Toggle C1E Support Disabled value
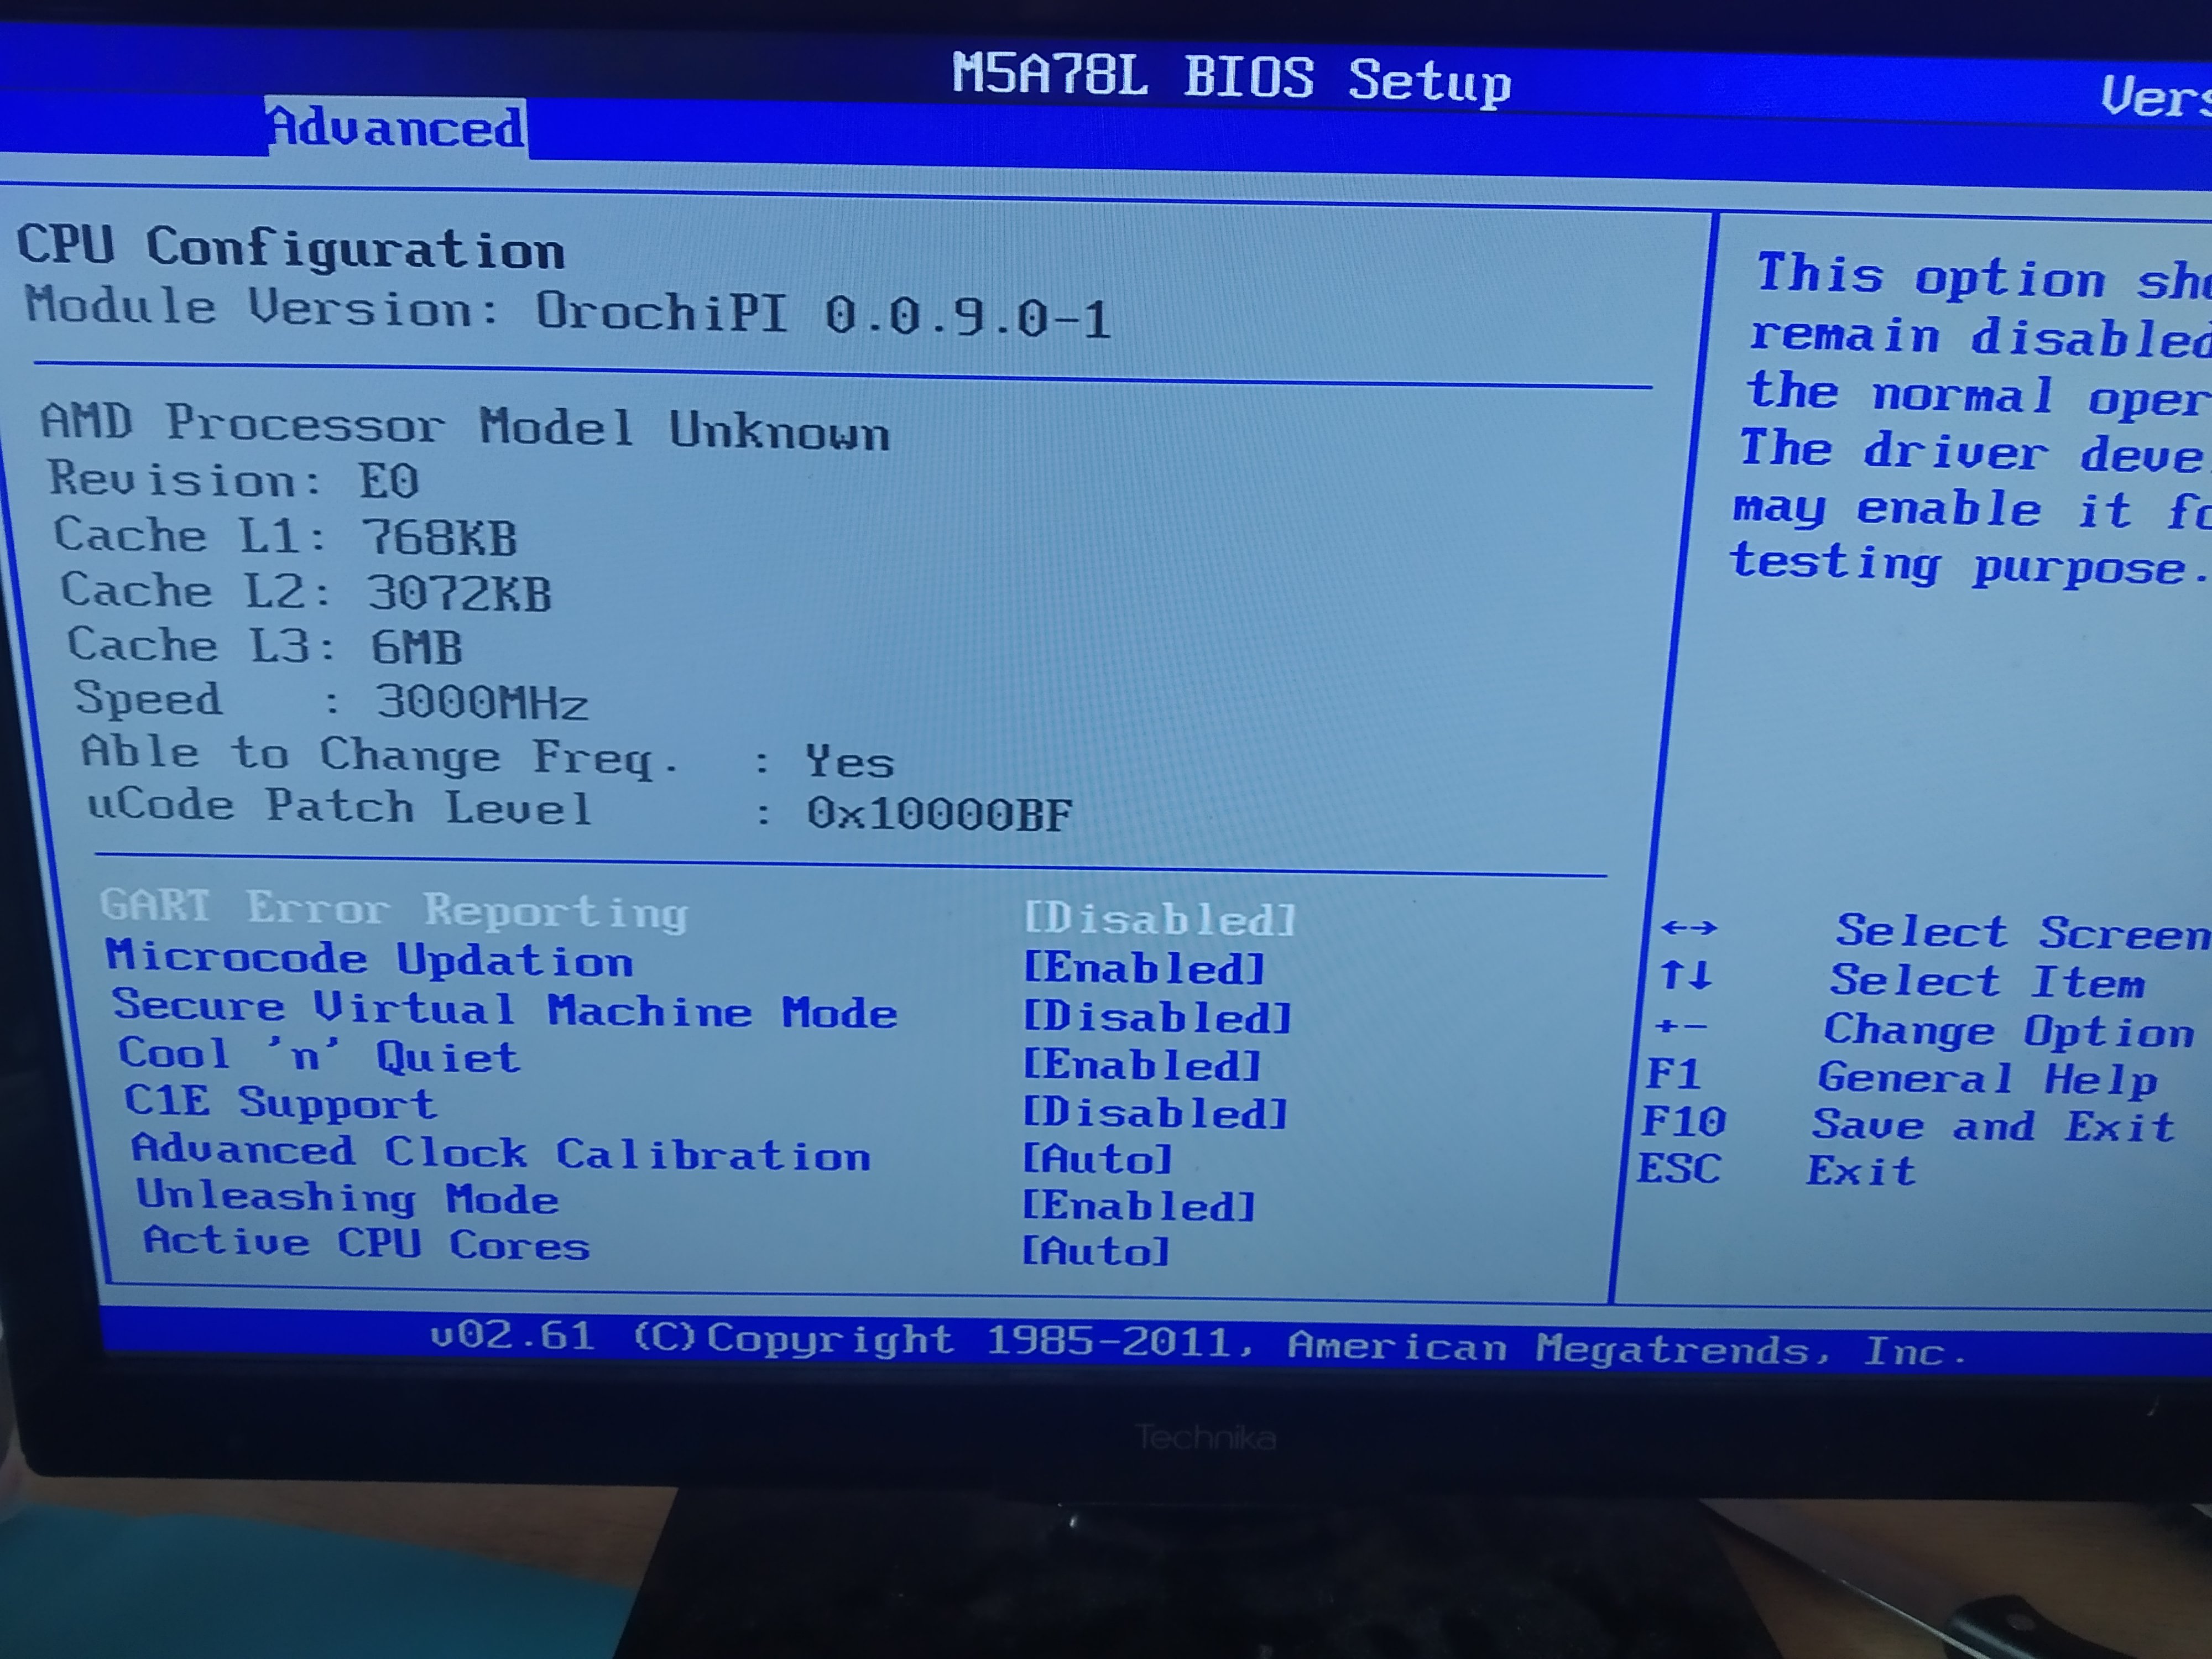2212x1659 pixels. tap(1155, 1113)
